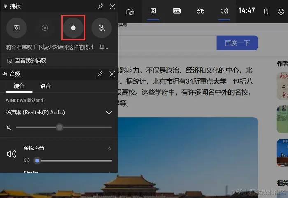Open the first author thumbnail with calligraphy

pyautogui.click(x=282, y=86)
